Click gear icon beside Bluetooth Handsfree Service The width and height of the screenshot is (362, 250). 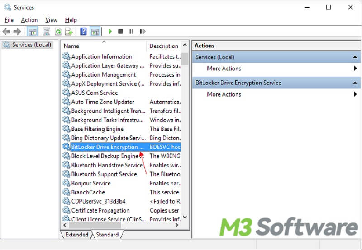pos(66,165)
